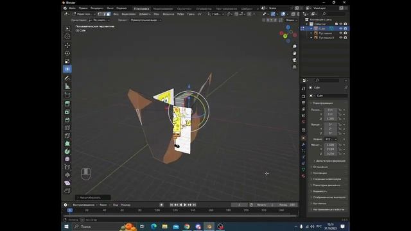Open the Windows Start menu

click(66, 227)
